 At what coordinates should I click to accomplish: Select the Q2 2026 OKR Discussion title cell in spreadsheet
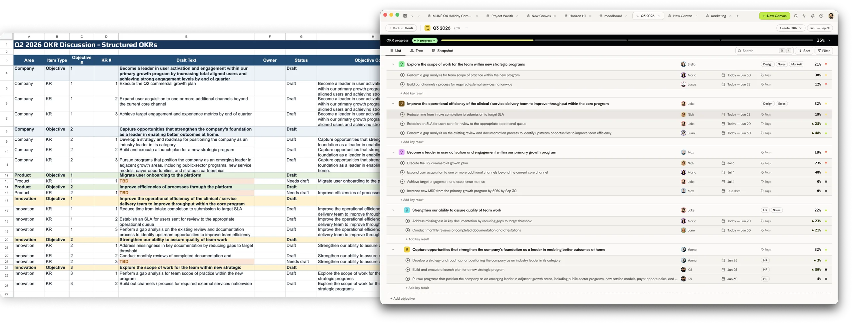tap(197, 45)
